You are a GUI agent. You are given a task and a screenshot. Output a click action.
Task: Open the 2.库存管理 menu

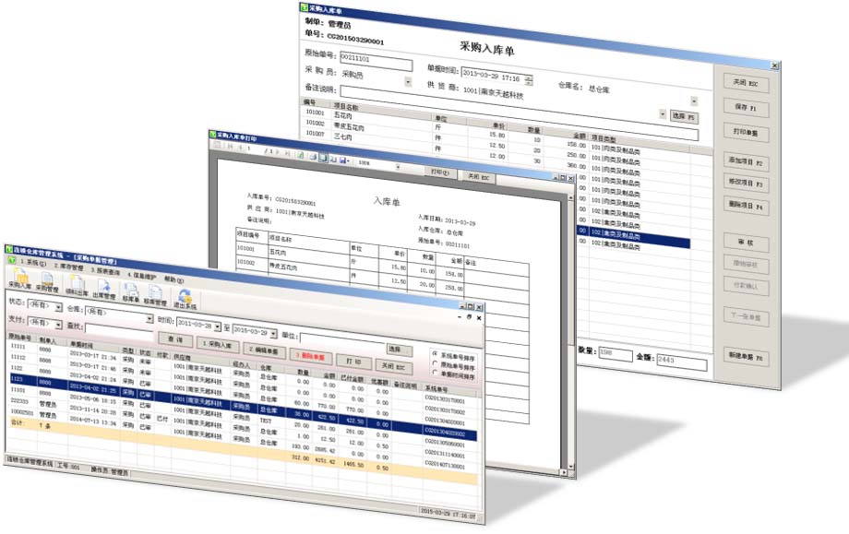tap(67, 266)
